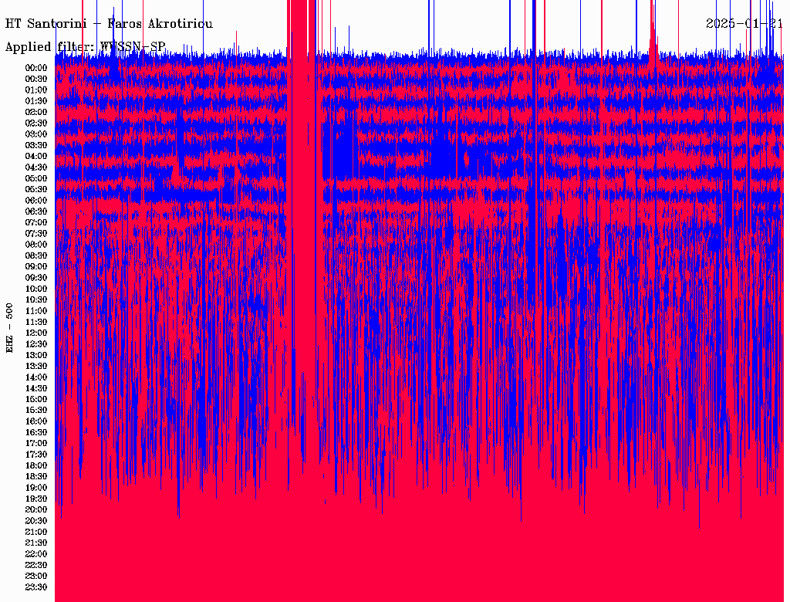The height and width of the screenshot is (602, 790).
Task: Select the 17:00 time label
Action: (x=36, y=444)
